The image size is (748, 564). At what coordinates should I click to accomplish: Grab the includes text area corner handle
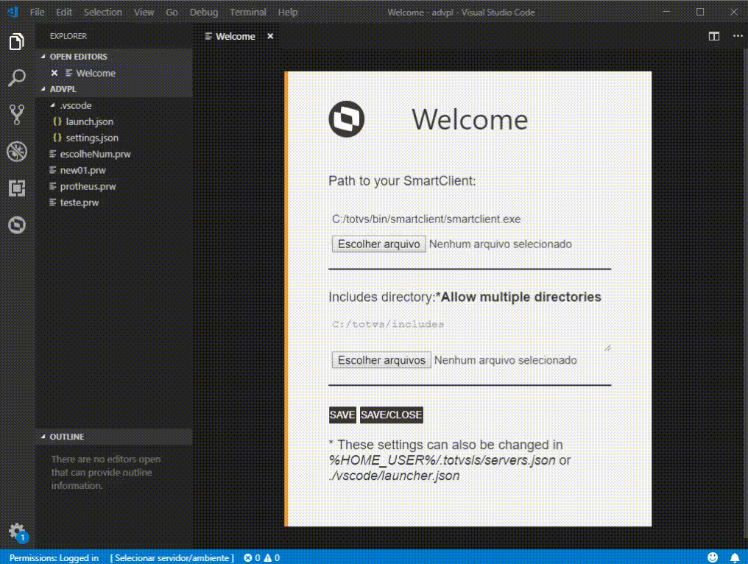(607, 348)
